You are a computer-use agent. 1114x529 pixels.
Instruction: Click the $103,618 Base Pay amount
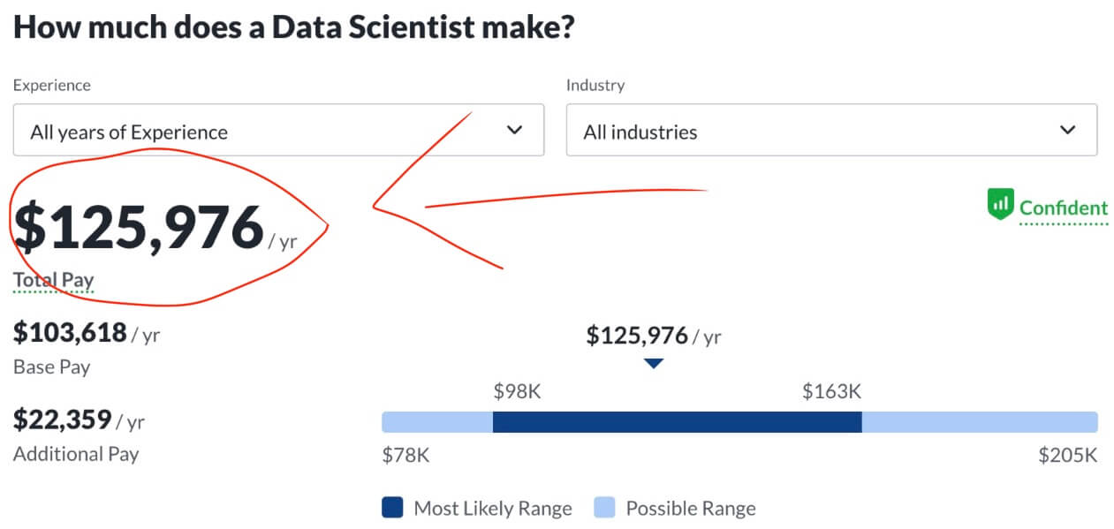(x=69, y=333)
